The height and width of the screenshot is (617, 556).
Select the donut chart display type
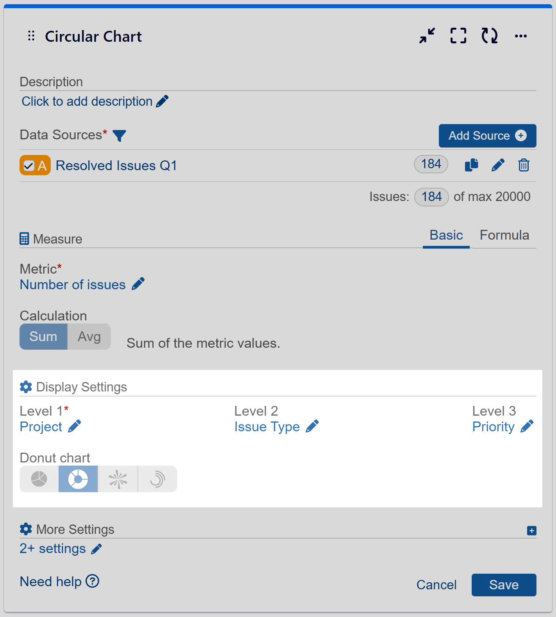tap(78, 479)
